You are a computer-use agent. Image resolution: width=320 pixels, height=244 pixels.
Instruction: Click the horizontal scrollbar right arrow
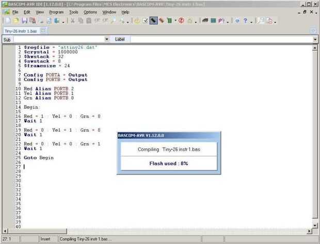pos(309,231)
